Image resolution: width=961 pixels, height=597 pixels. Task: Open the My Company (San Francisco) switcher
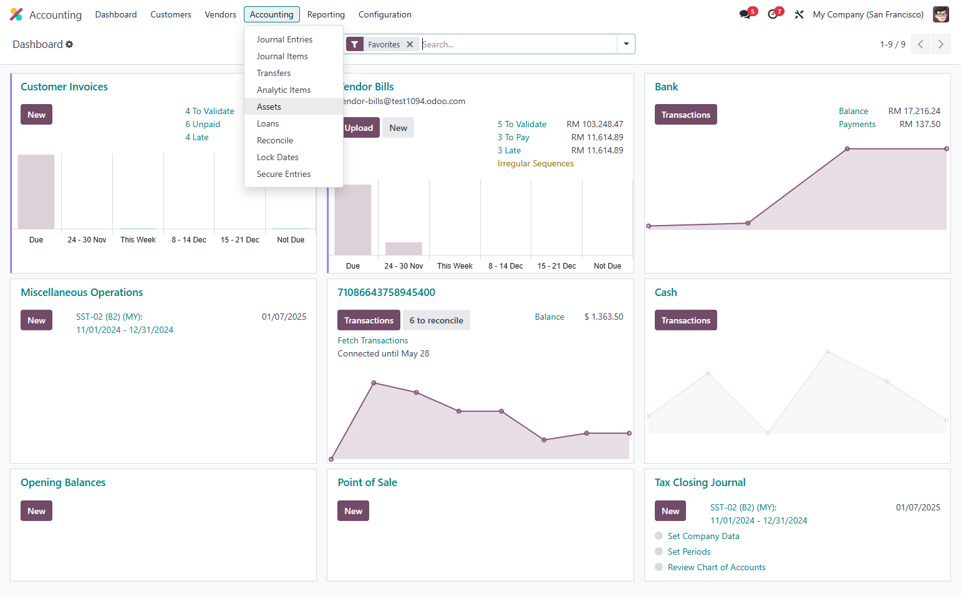click(x=868, y=14)
